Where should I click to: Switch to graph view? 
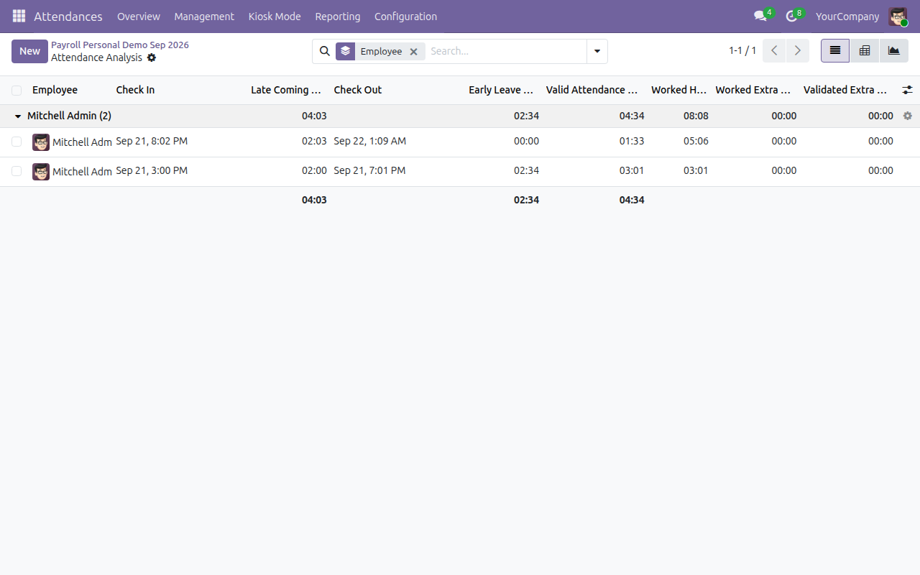pos(894,51)
